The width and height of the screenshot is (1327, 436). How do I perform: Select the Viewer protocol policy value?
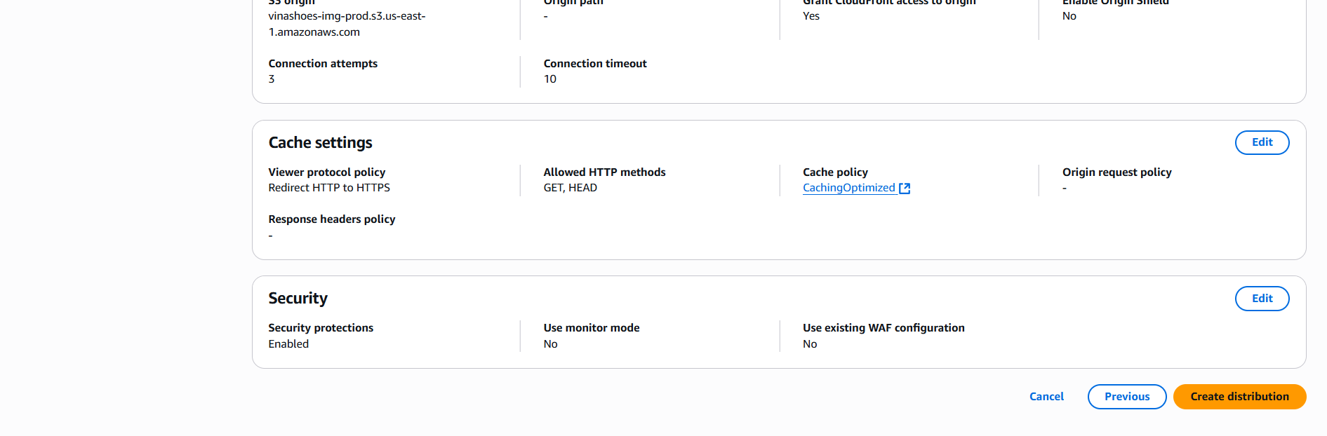pyautogui.click(x=328, y=187)
